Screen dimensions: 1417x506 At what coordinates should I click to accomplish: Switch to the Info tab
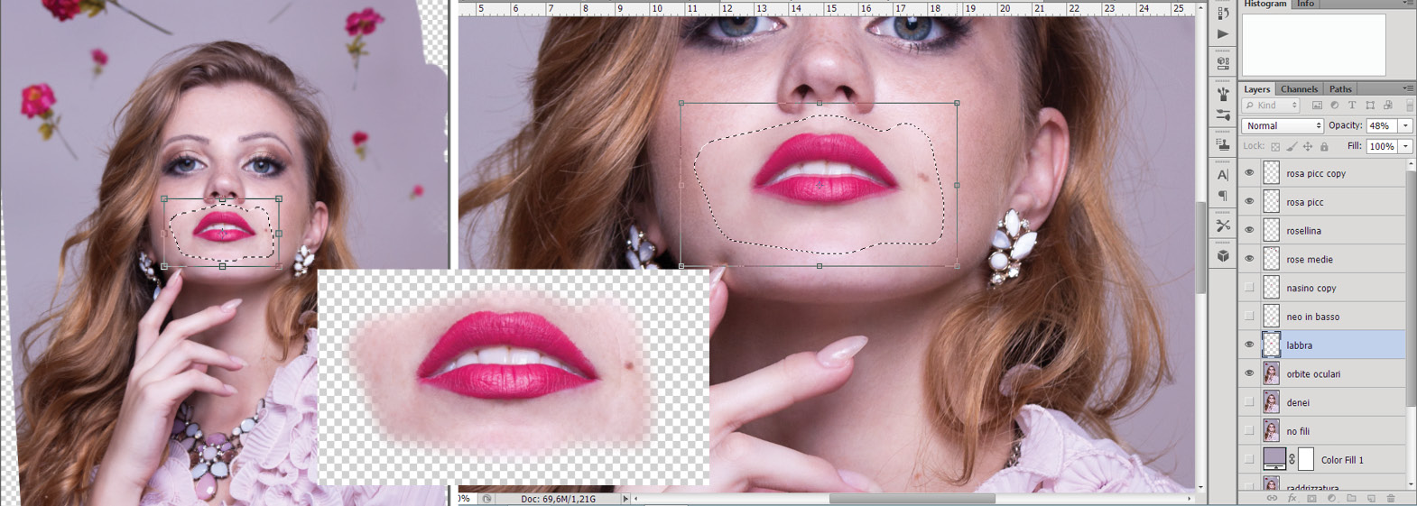click(1306, 5)
